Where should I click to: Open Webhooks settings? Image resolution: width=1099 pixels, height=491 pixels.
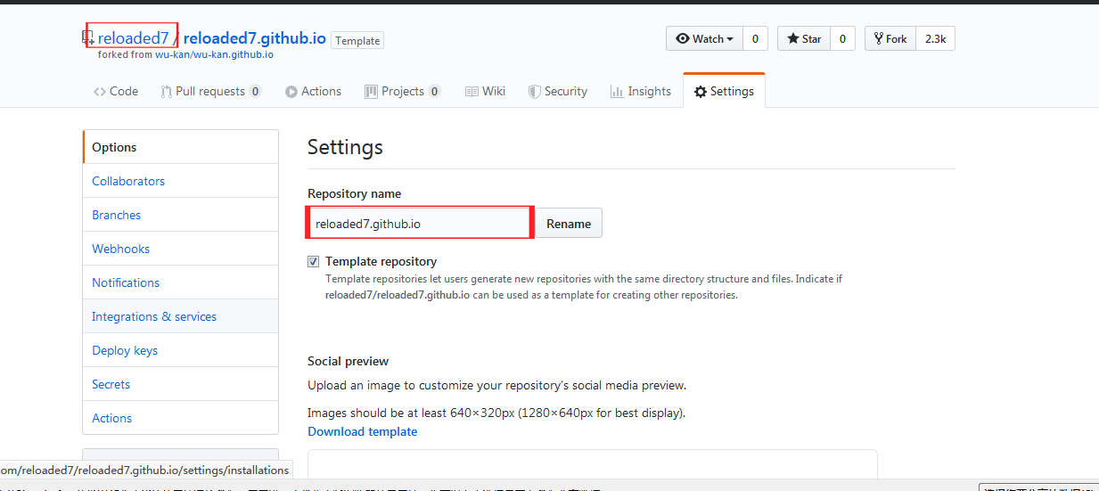coord(180,249)
